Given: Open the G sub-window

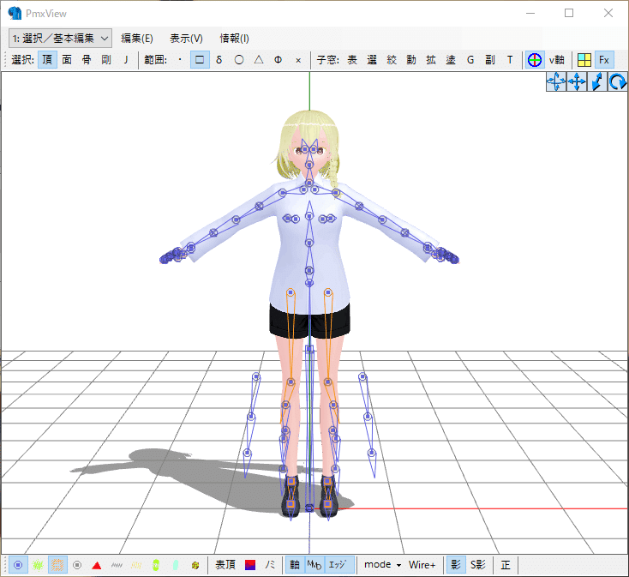Looking at the screenshot, I should 470,60.
